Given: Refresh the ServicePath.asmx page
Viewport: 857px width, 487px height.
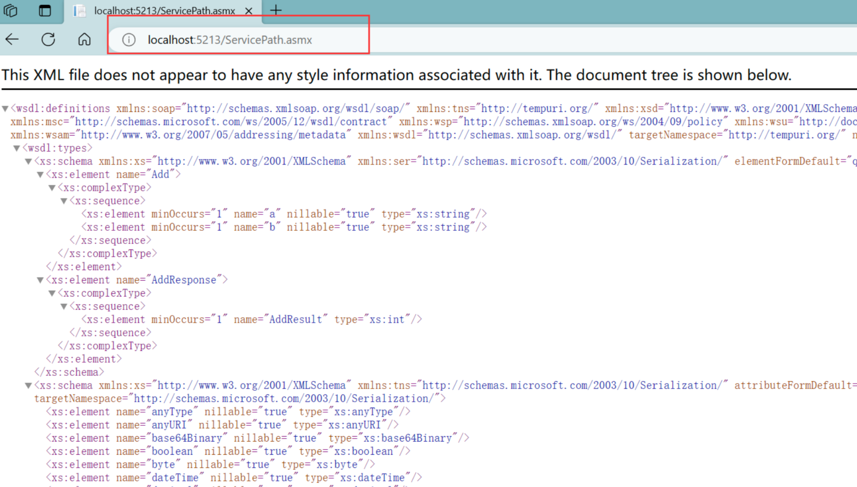Looking at the screenshot, I should coord(48,39).
